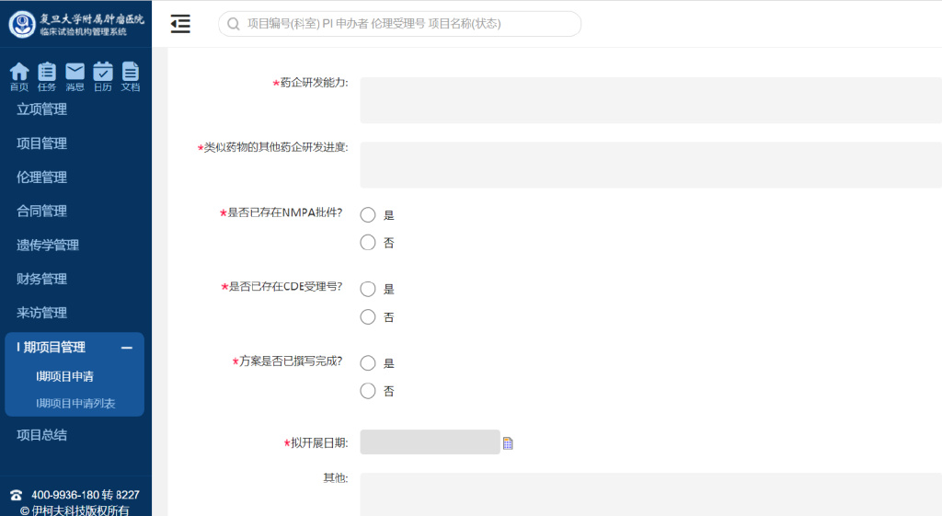Go to I期项目申请 page link
This screenshot has width=942, height=516.
(64, 376)
